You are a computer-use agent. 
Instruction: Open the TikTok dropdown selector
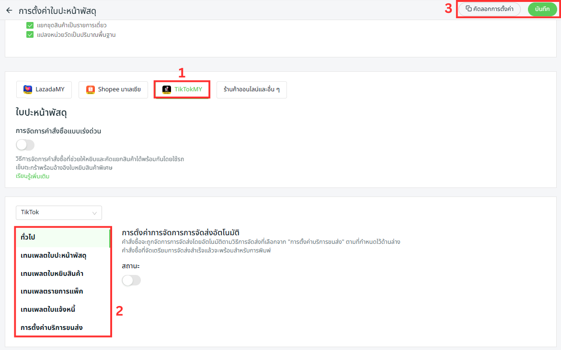[58, 212]
